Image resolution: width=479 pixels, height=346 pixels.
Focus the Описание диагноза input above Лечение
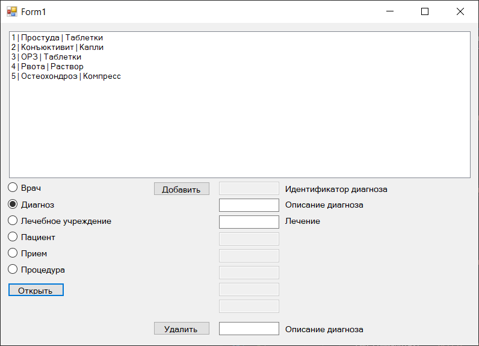(249, 205)
